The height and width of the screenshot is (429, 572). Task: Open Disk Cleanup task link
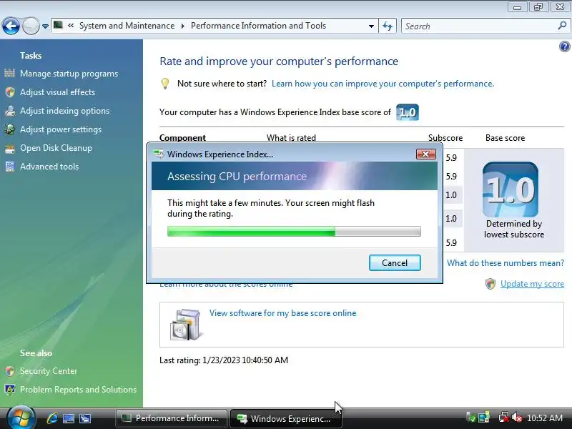coord(56,148)
